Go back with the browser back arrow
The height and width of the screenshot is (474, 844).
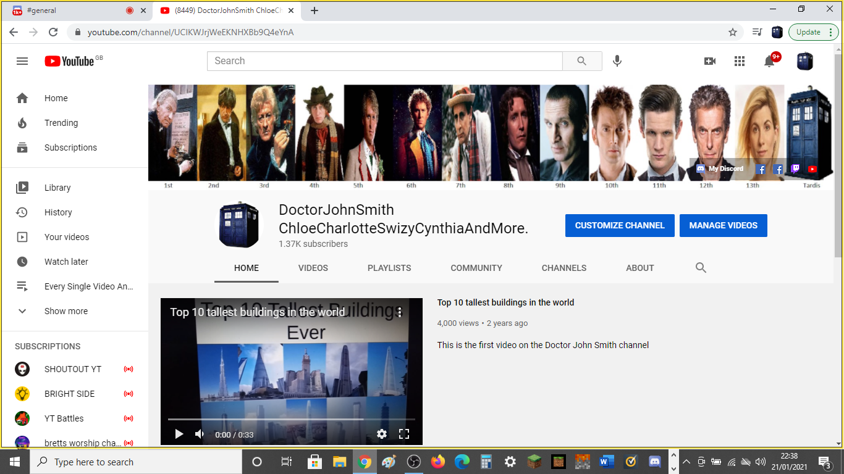pos(14,32)
